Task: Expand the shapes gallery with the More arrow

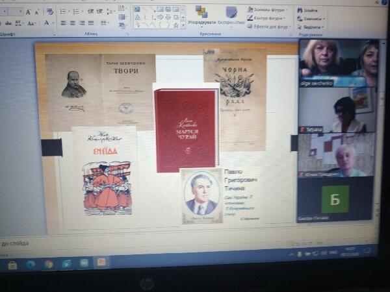Action: (183, 25)
